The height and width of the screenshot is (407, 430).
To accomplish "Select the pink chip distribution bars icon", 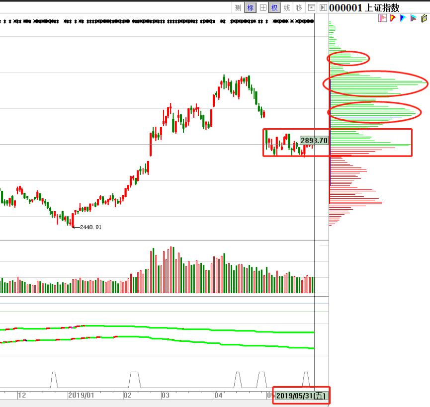I will [x=382, y=18].
